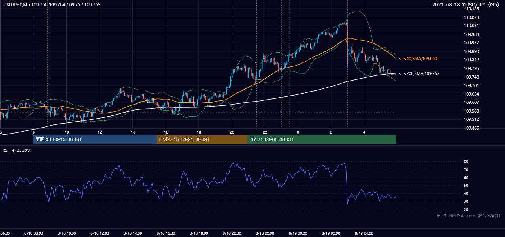Click price level 109.984 on the price axis
505x237 pixels.
472,34
